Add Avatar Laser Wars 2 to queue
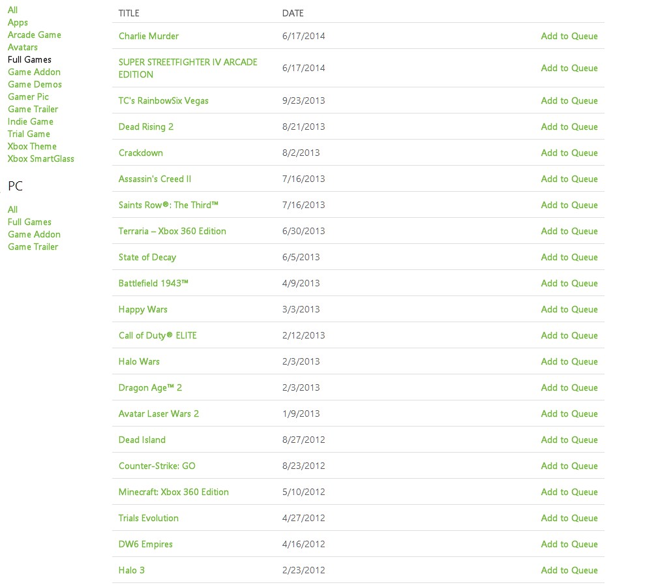 569,414
